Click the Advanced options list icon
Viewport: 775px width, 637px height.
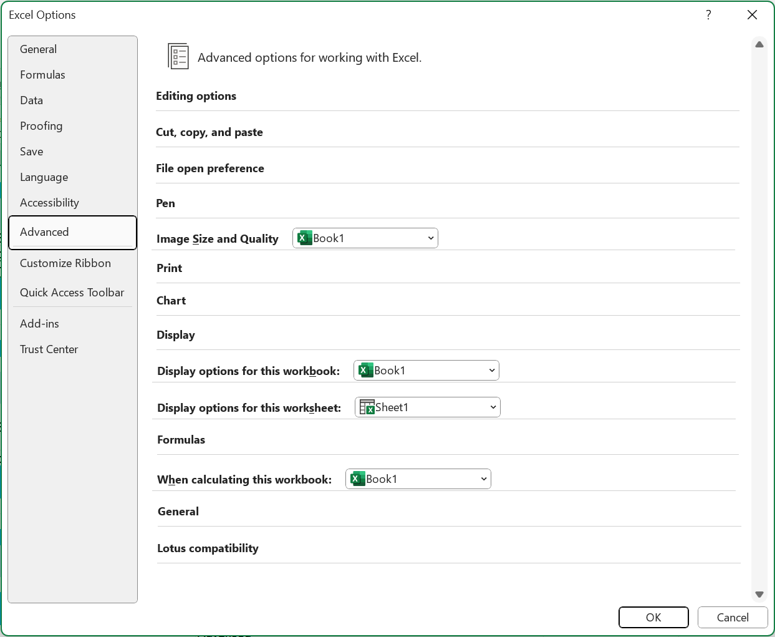point(178,56)
